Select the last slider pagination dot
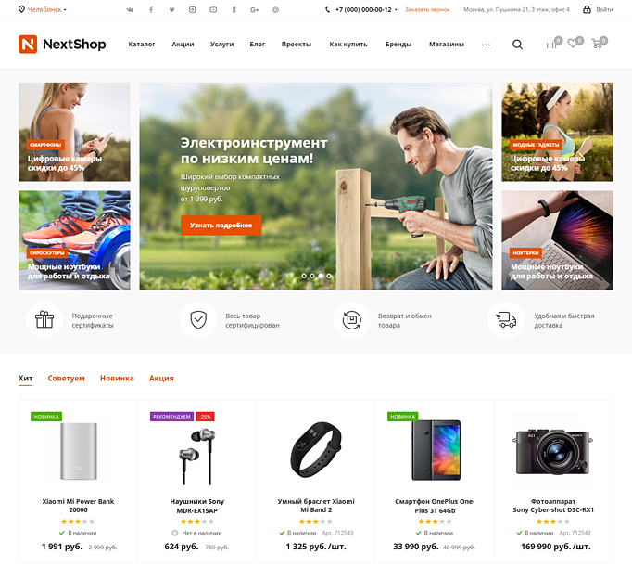Screen dimensions: 632x580 pos(329,276)
